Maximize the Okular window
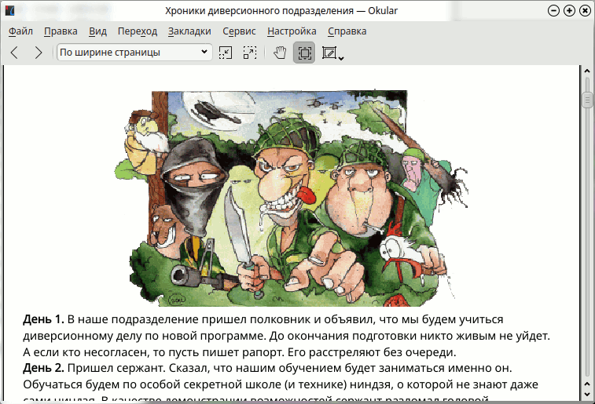The height and width of the screenshot is (404, 595). [x=570, y=11]
